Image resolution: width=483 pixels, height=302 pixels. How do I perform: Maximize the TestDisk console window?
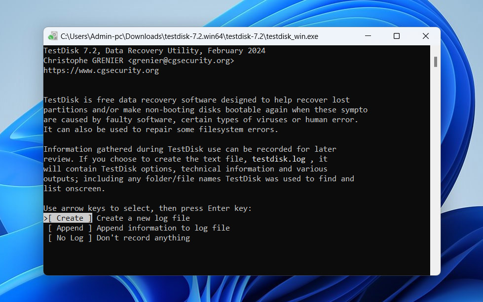(x=397, y=36)
